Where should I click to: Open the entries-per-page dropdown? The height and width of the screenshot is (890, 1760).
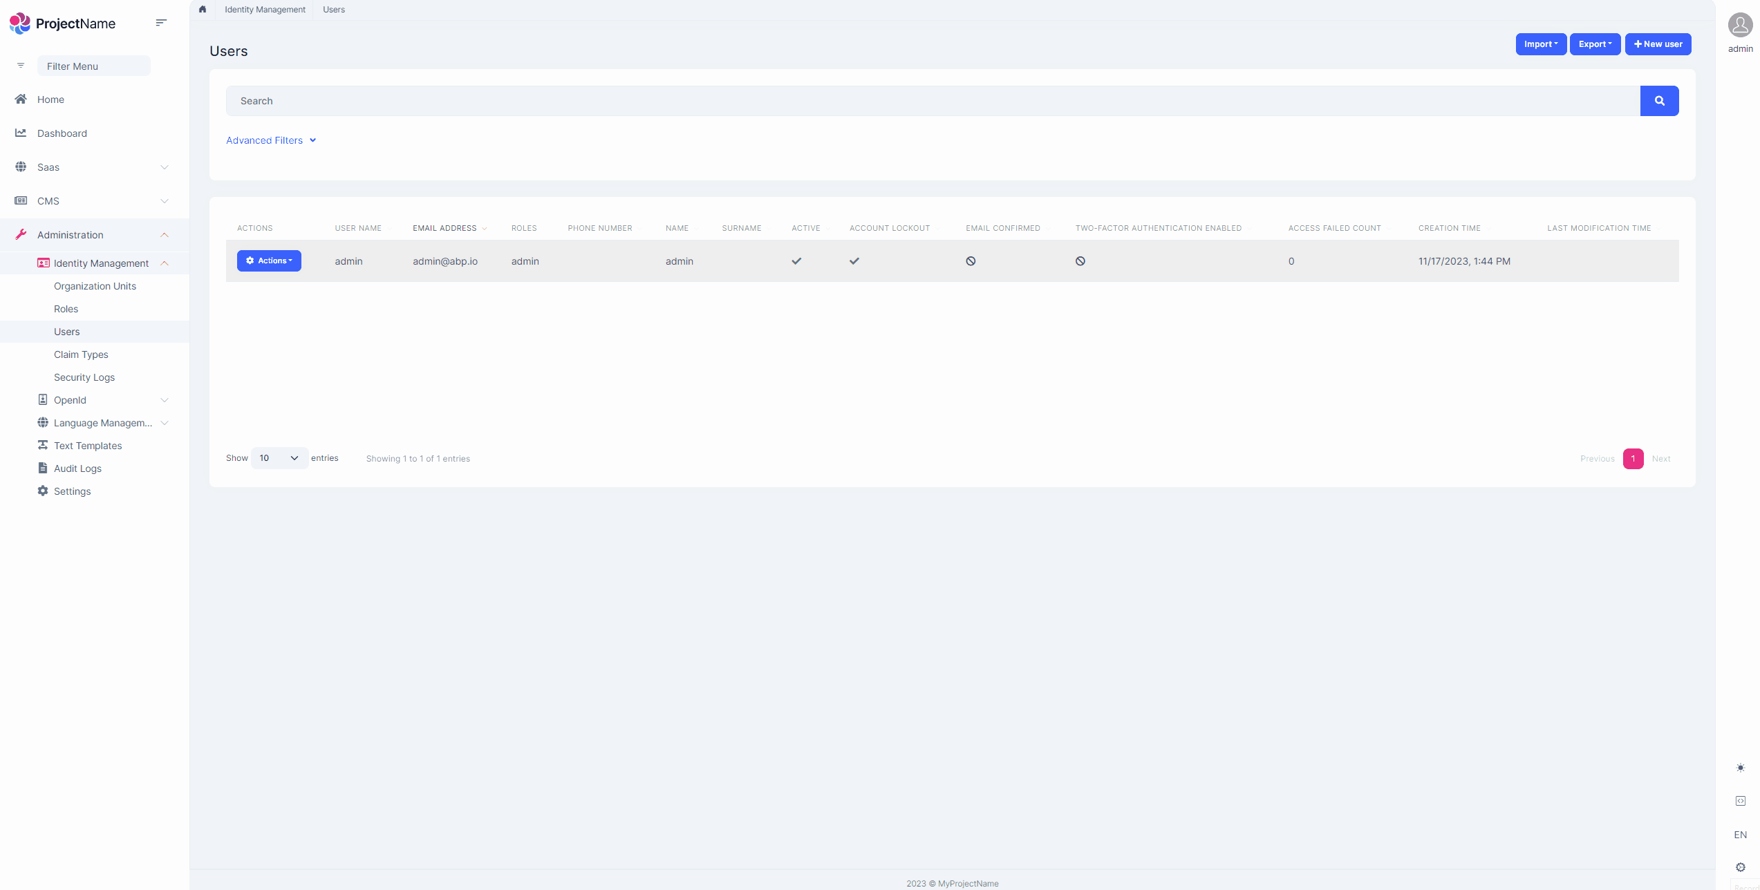pyautogui.click(x=279, y=458)
